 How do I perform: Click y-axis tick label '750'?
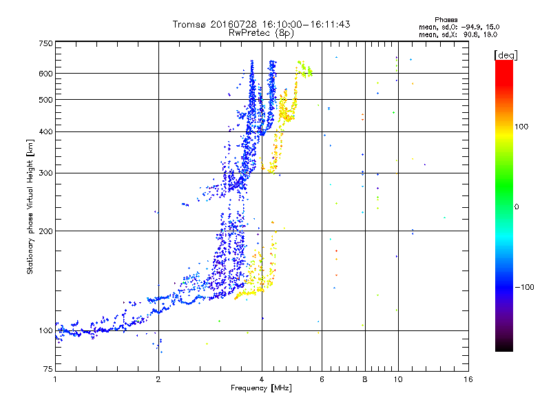click(x=45, y=43)
